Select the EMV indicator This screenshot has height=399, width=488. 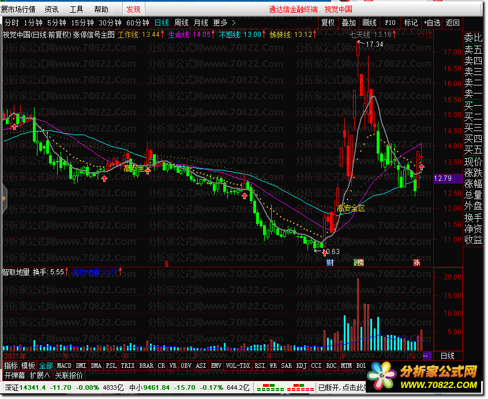click(x=216, y=366)
